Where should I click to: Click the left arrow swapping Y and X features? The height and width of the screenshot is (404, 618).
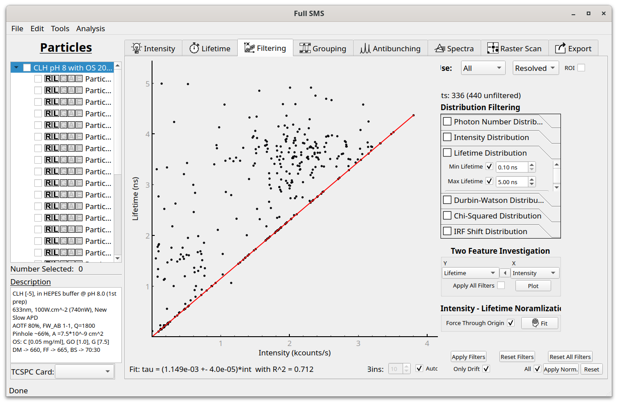pos(505,273)
